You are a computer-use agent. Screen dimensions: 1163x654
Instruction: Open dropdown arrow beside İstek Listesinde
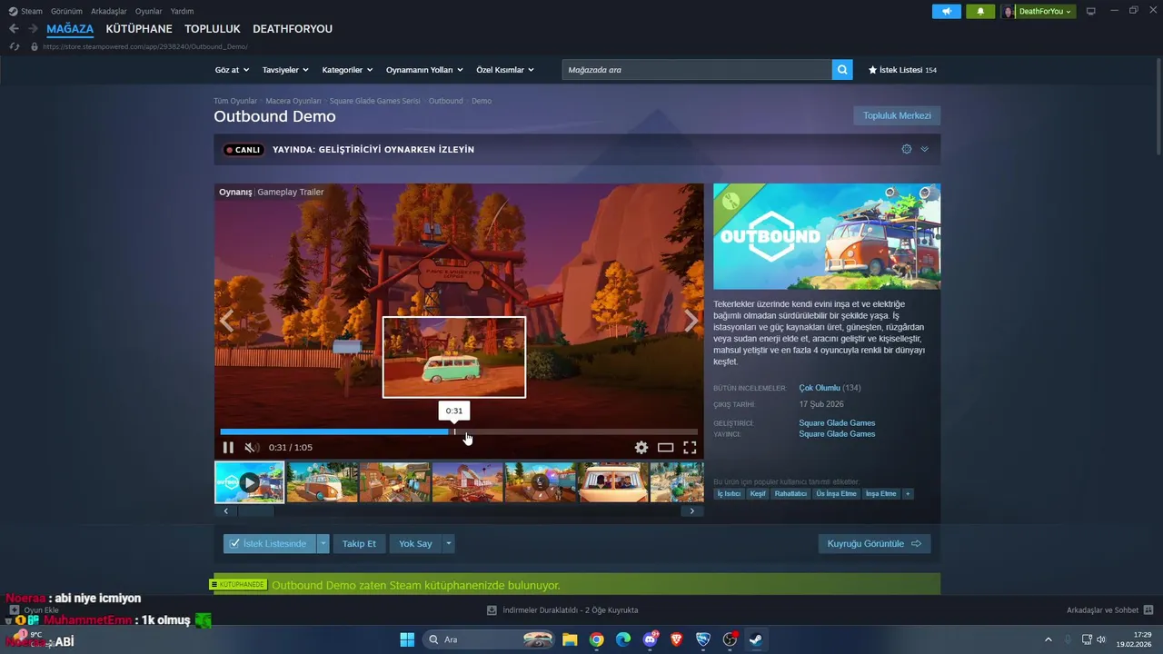323,543
